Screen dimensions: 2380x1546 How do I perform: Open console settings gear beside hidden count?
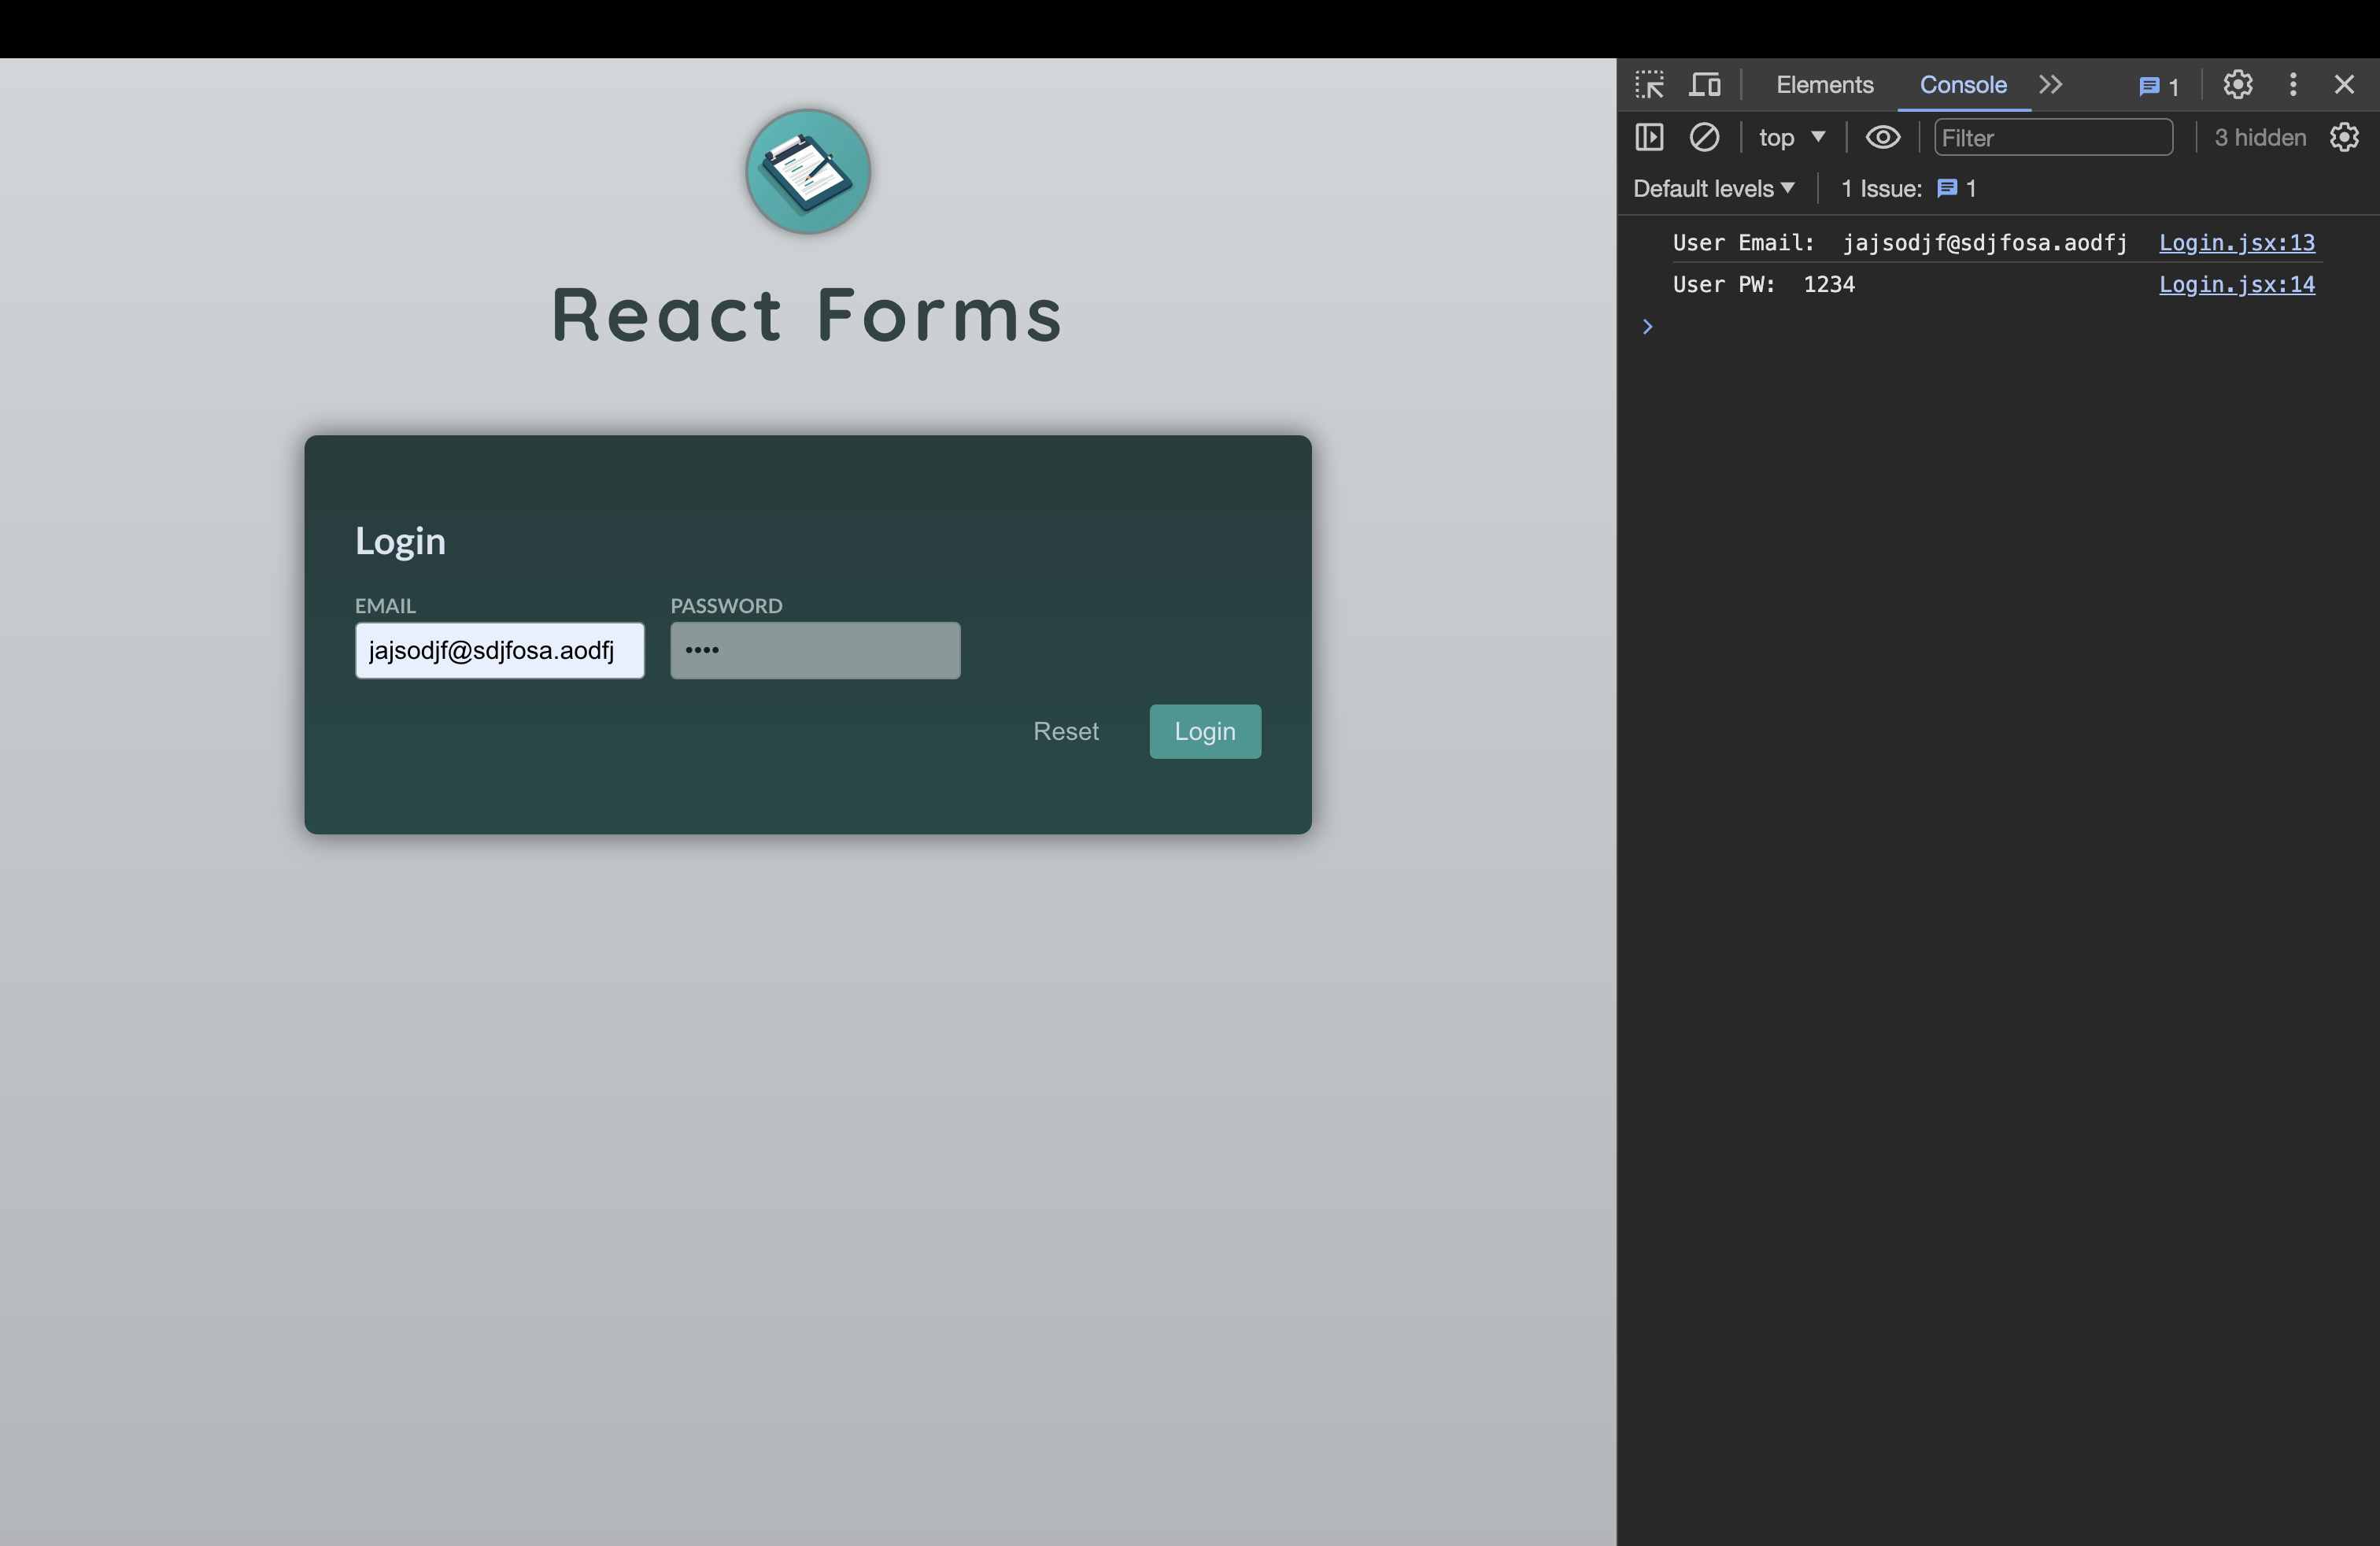tap(2344, 138)
